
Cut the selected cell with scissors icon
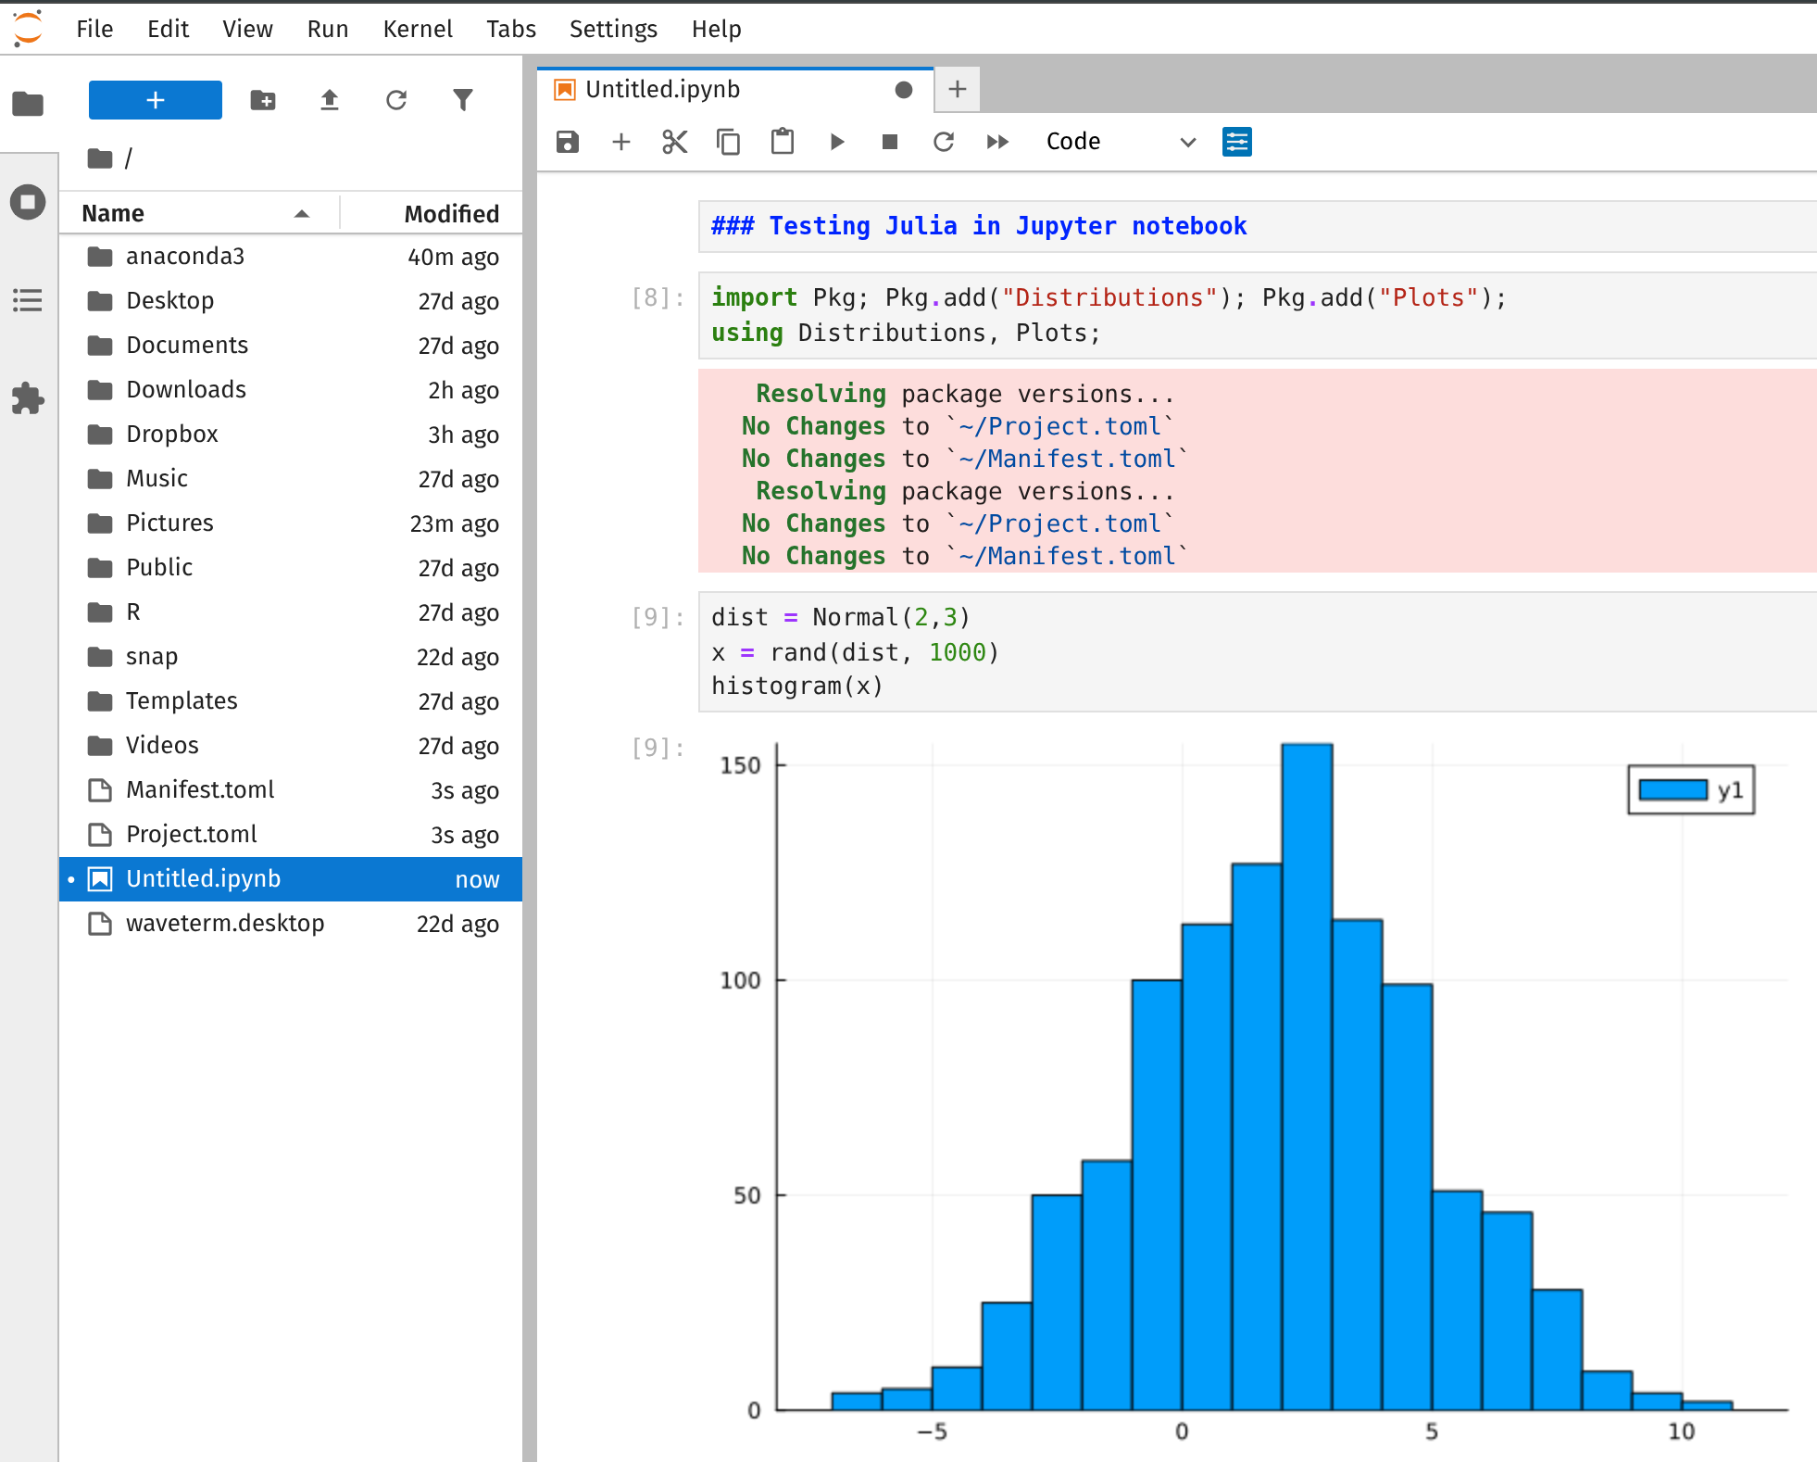pyautogui.click(x=675, y=142)
